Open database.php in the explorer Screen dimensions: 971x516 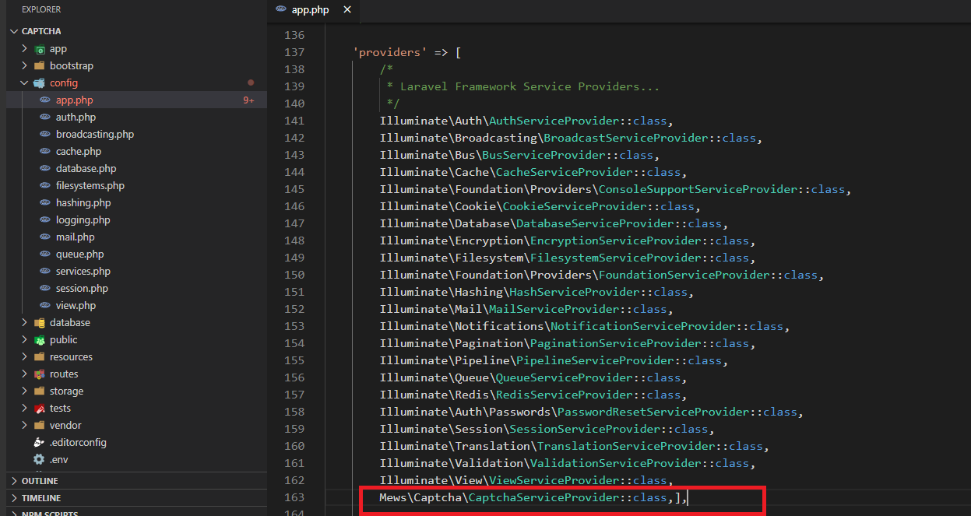coord(86,169)
